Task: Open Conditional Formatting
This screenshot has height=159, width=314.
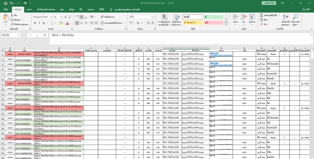Action: pos(165,20)
